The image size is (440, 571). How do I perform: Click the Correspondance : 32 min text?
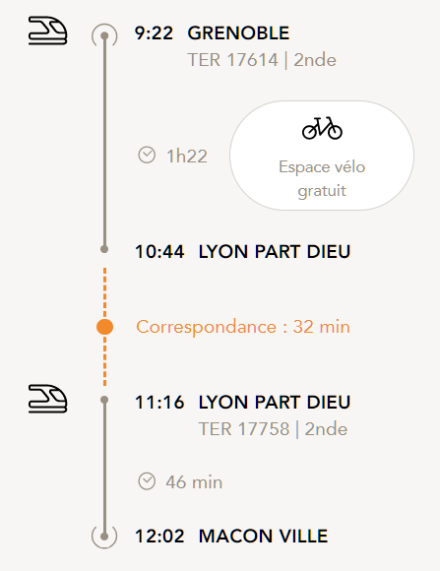pyautogui.click(x=243, y=327)
